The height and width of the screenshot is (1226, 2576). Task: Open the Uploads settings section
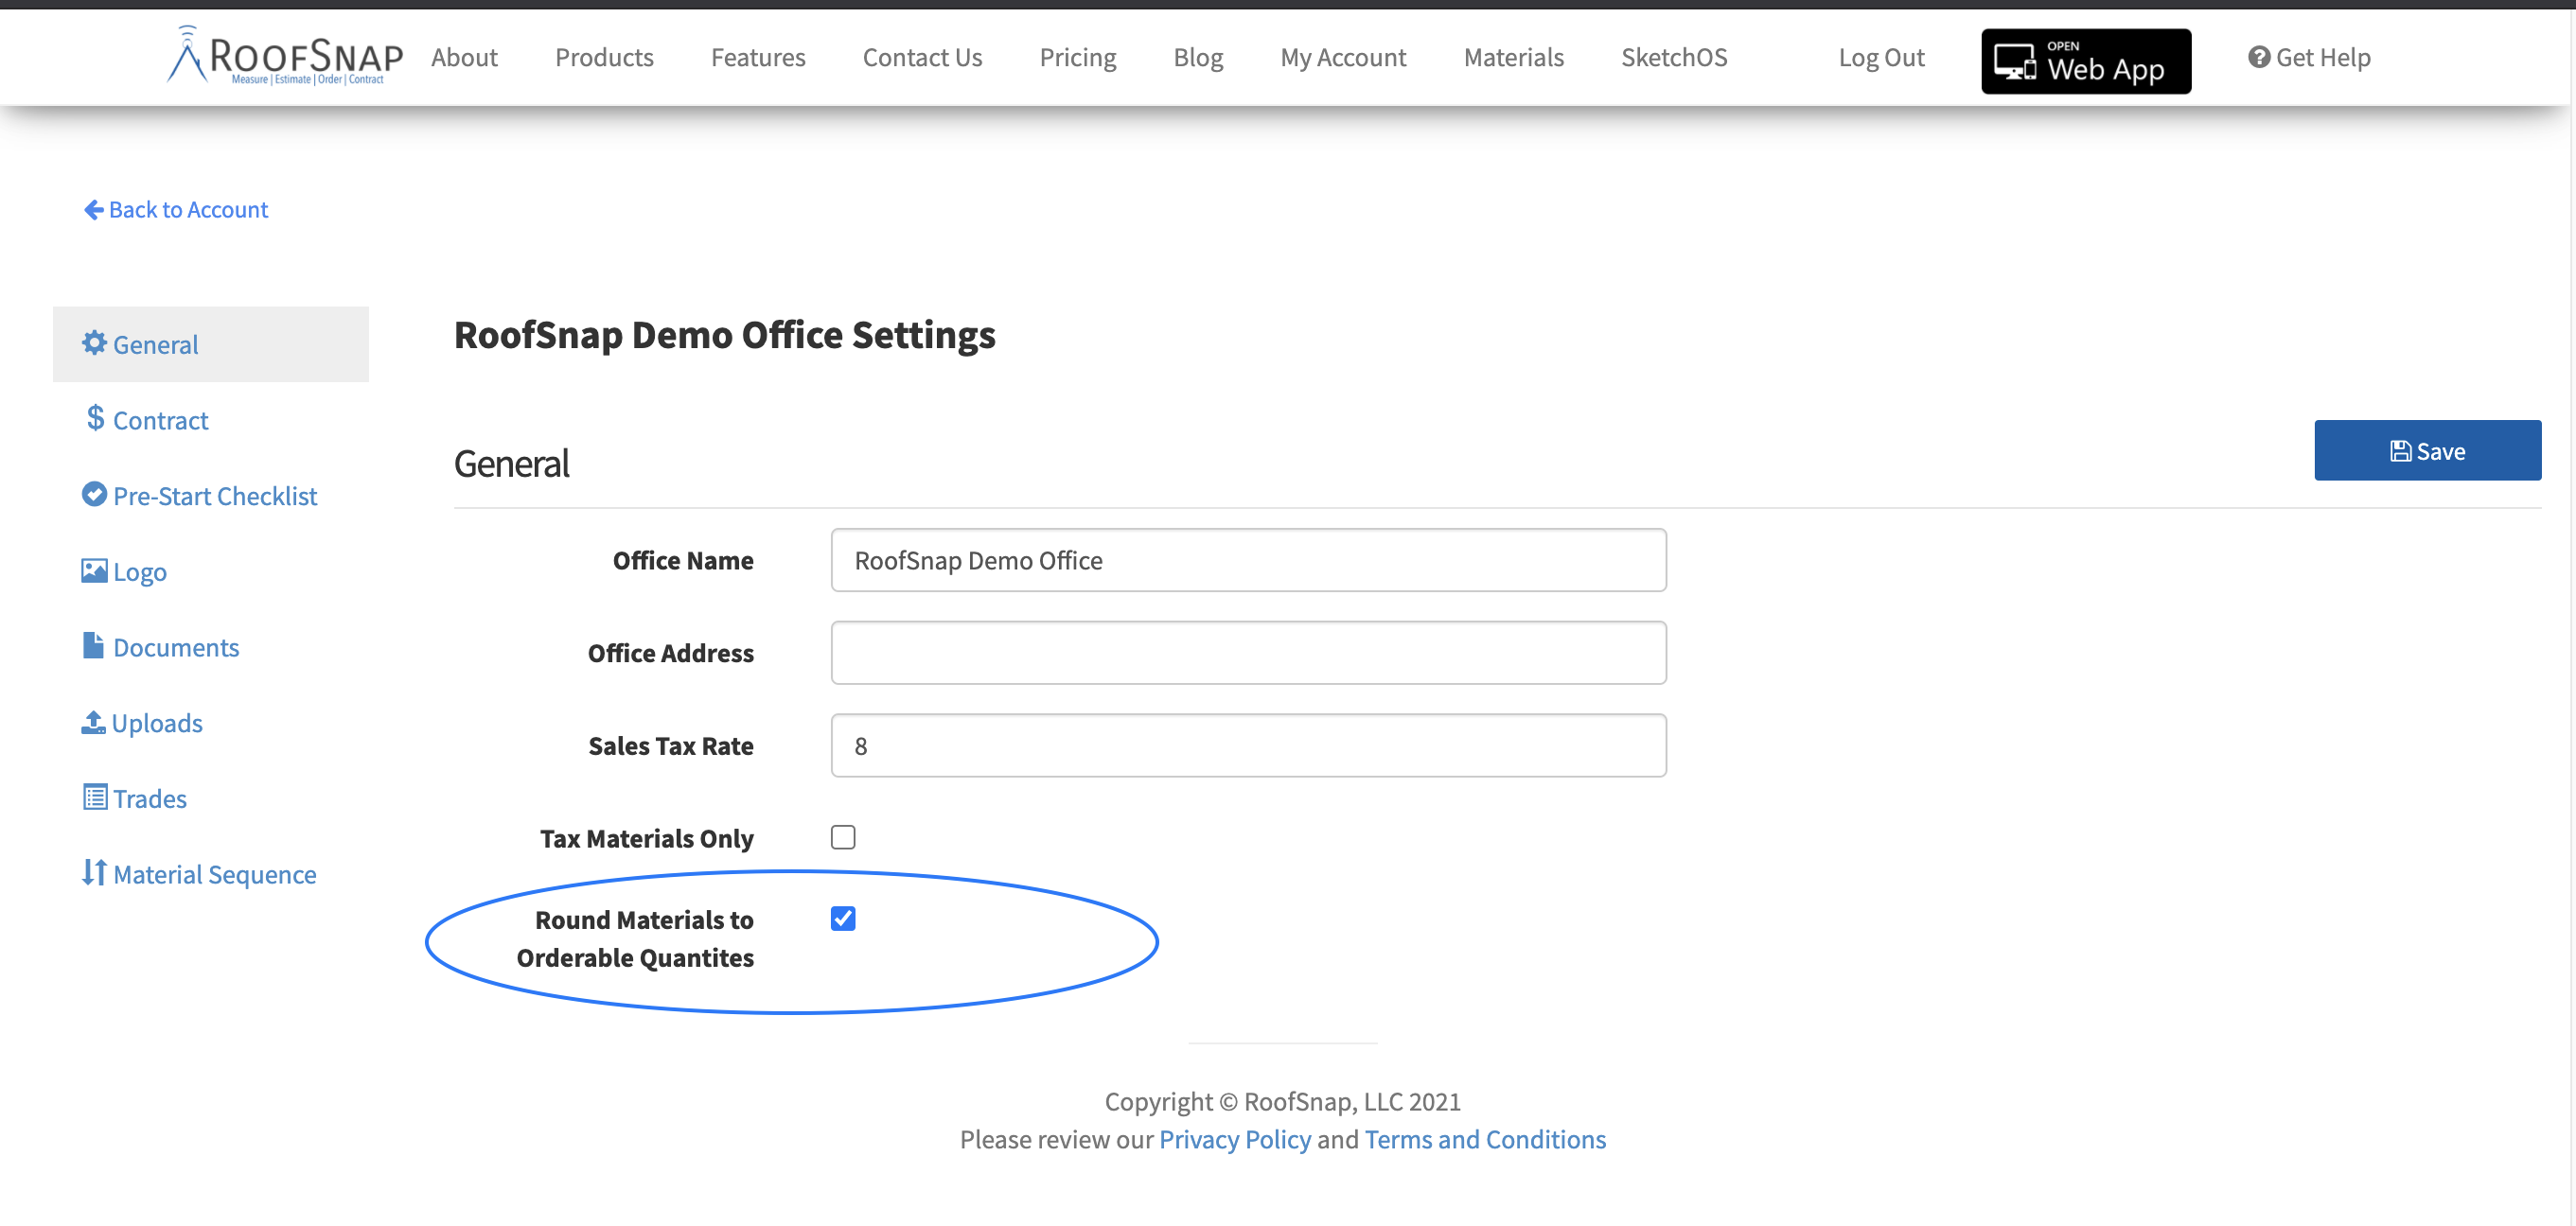pos(211,722)
